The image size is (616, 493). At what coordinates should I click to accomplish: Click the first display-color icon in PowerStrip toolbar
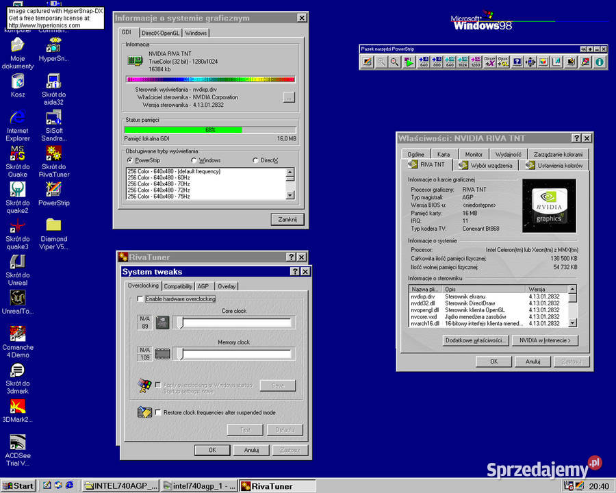tap(367, 62)
